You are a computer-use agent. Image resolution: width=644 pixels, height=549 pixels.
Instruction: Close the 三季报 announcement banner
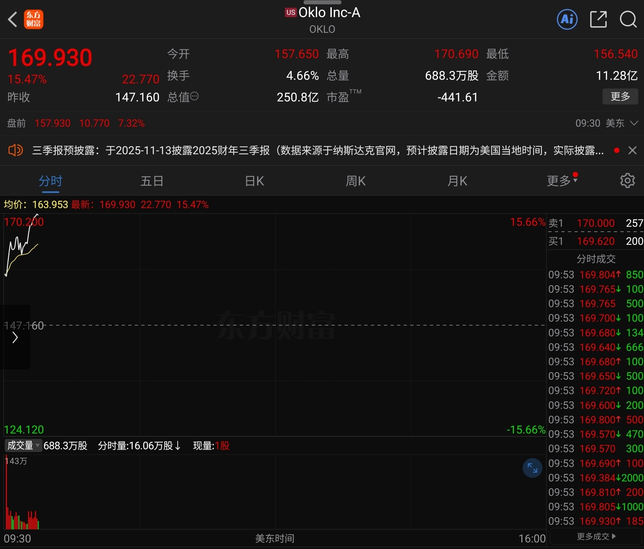(x=632, y=150)
